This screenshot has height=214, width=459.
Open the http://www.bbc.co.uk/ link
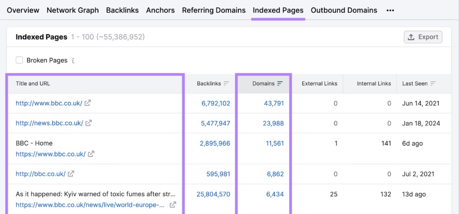[49, 103]
